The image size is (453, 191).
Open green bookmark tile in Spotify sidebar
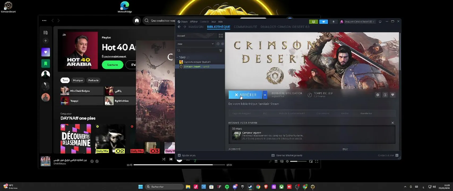pos(45,63)
